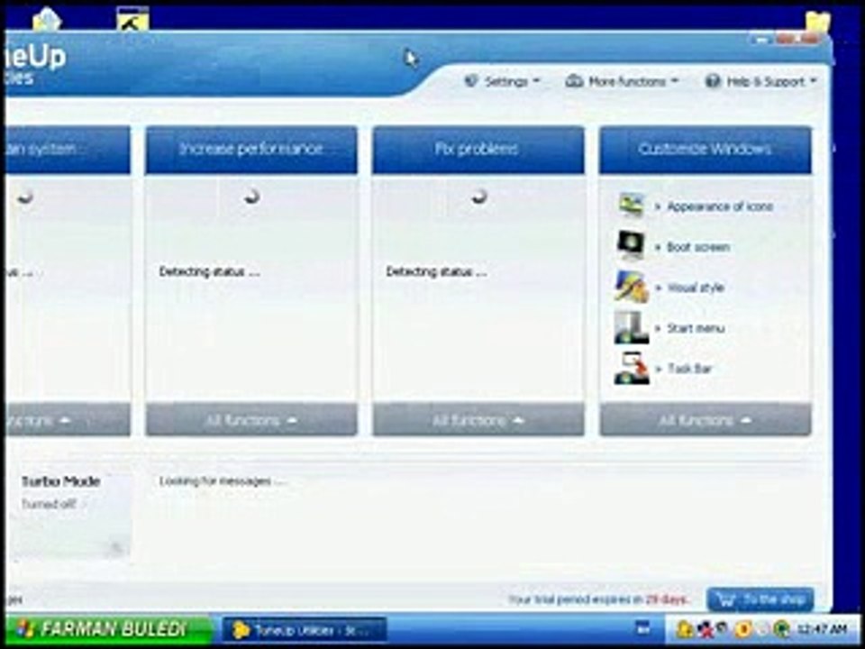Open the desktop folder icon at top right

[817, 21]
